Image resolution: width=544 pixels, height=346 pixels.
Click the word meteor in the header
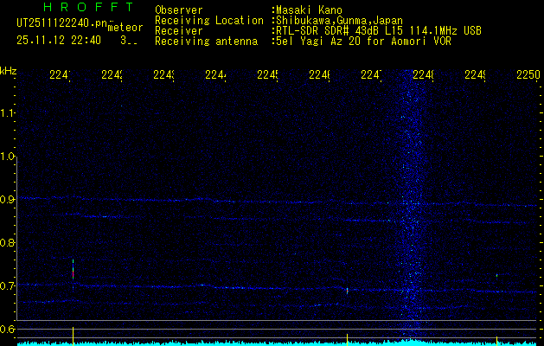(125, 29)
